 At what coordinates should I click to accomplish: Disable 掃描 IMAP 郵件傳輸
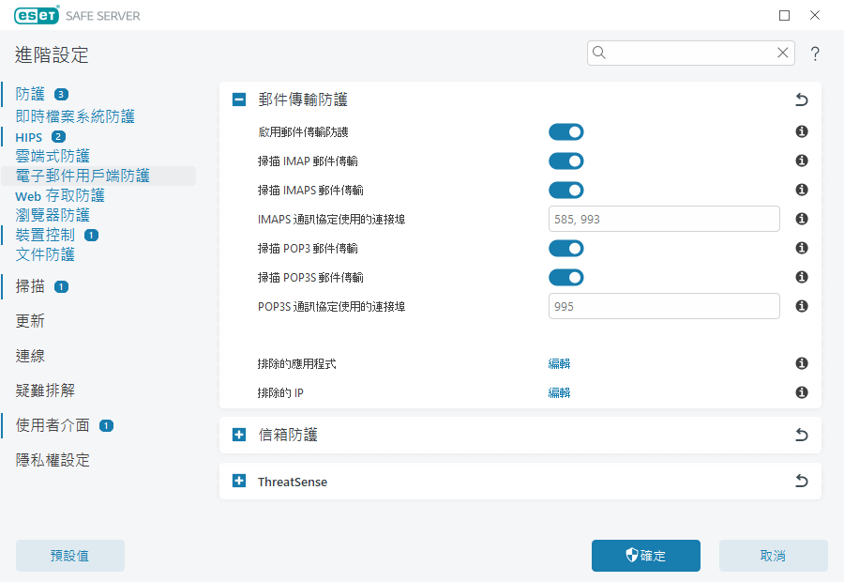click(x=565, y=161)
